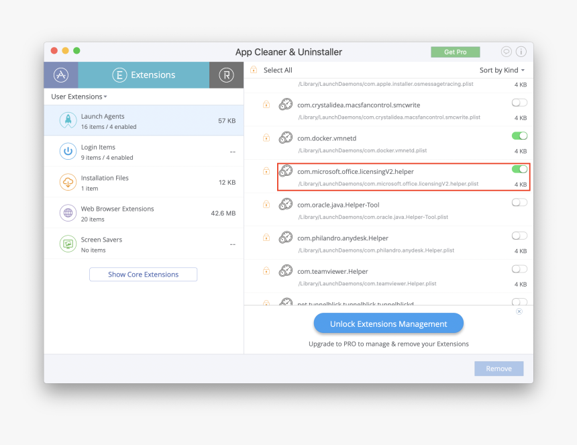This screenshot has width=577, height=445.
Task: Open the Extensions tab
Action: (x=144, y=75)
